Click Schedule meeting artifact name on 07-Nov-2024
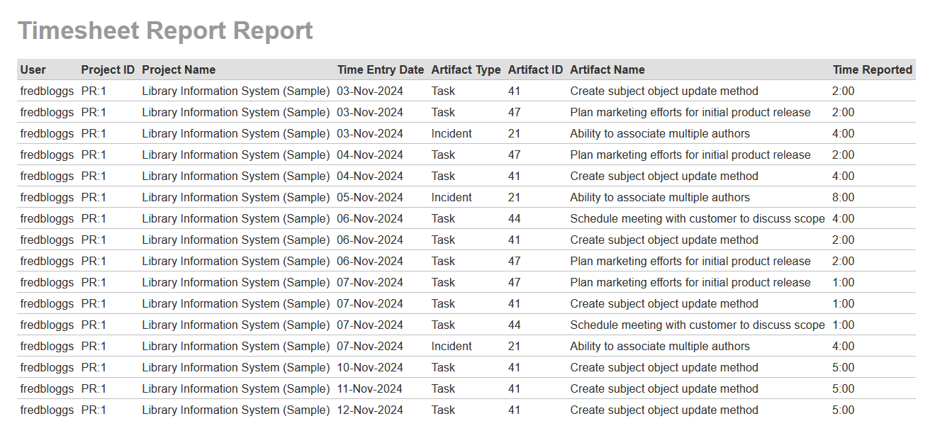Screen dimensions: 935x426 coord(697,325)
